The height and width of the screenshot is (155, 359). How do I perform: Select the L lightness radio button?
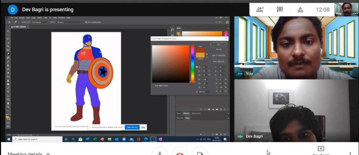tap(213, 67)
